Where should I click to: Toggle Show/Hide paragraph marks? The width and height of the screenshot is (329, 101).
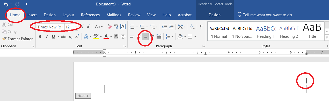201,27
